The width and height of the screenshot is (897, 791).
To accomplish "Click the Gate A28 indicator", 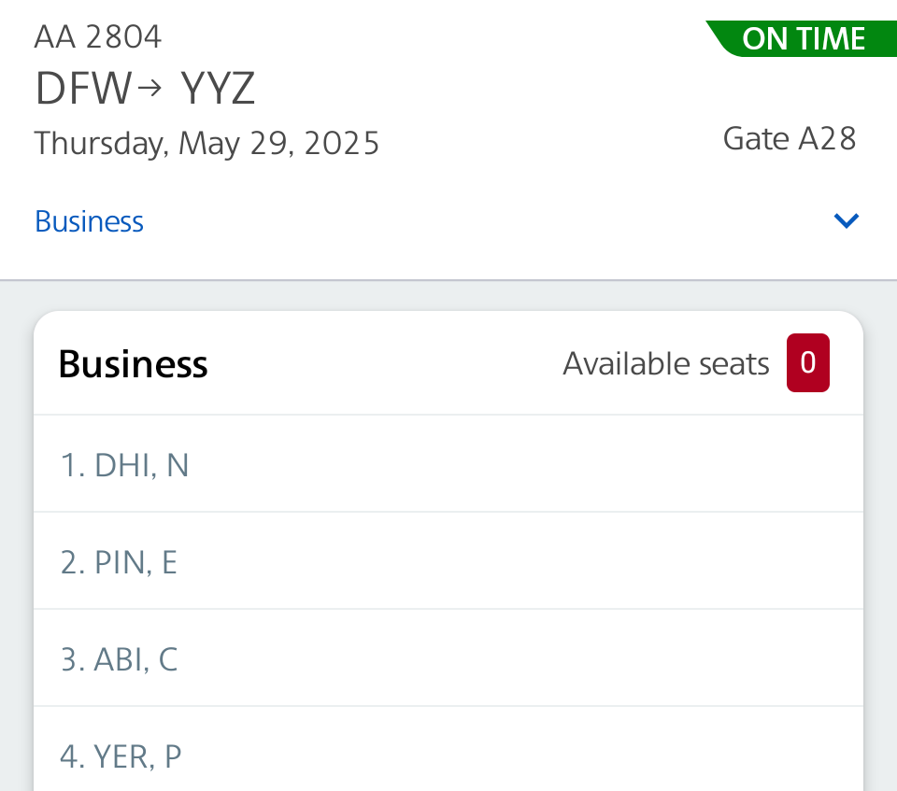I will click(790, 138).
